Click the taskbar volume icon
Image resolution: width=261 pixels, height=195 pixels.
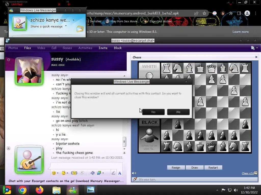[236, 190]
